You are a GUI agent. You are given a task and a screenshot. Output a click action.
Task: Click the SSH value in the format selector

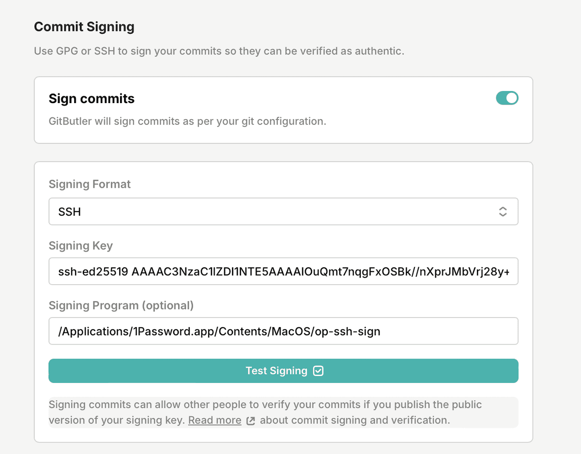point(70,212)
